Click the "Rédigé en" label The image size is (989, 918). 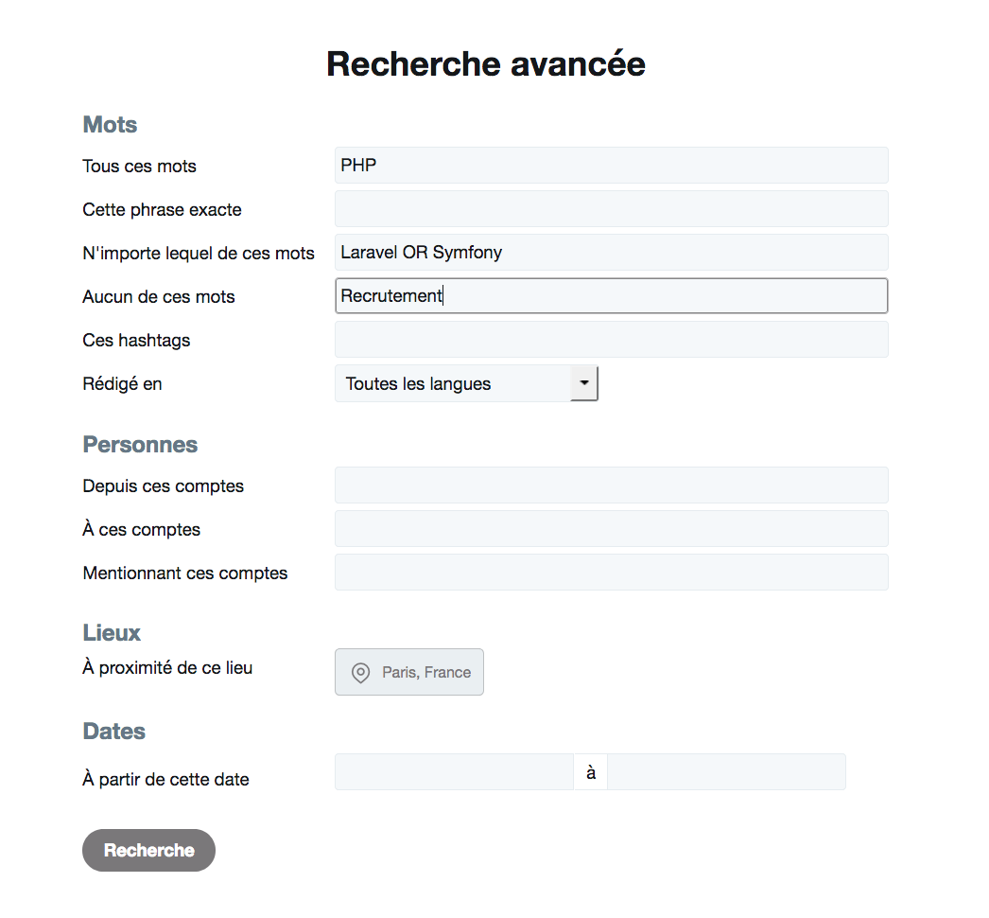click(122, 384)
